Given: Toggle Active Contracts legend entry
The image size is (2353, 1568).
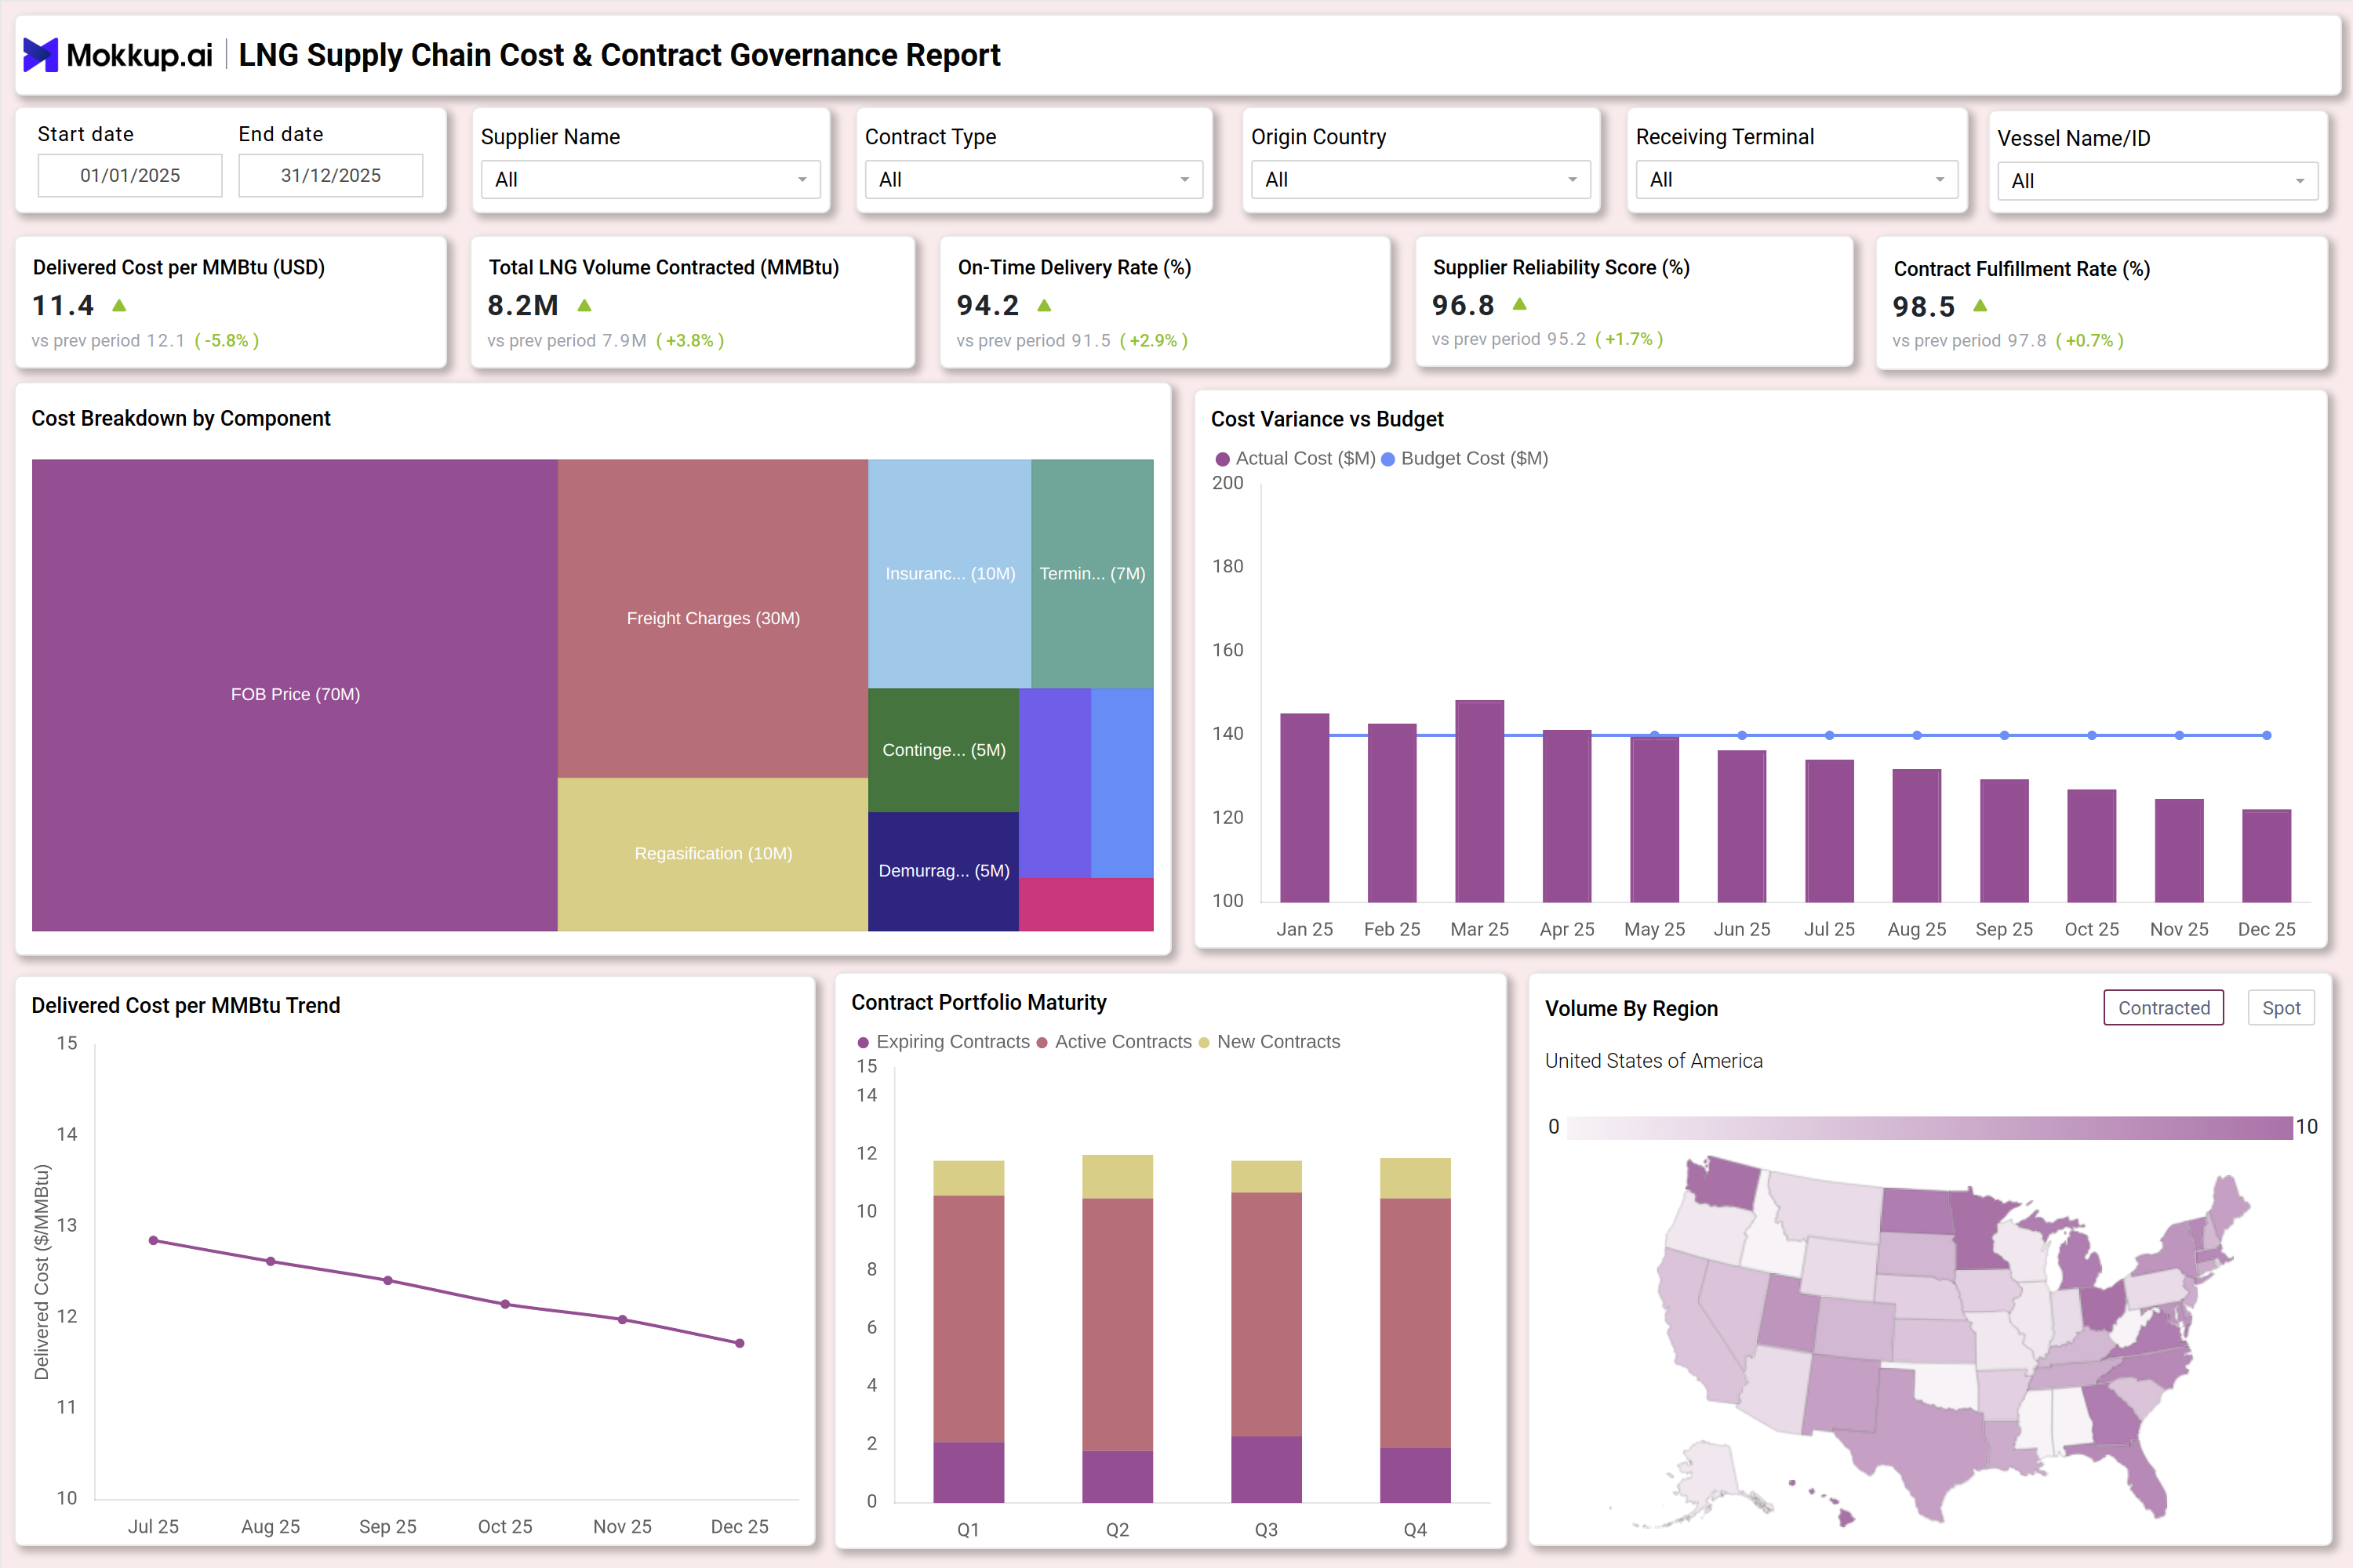Looking at the screenshot, I should [x=1114, y=1042].
